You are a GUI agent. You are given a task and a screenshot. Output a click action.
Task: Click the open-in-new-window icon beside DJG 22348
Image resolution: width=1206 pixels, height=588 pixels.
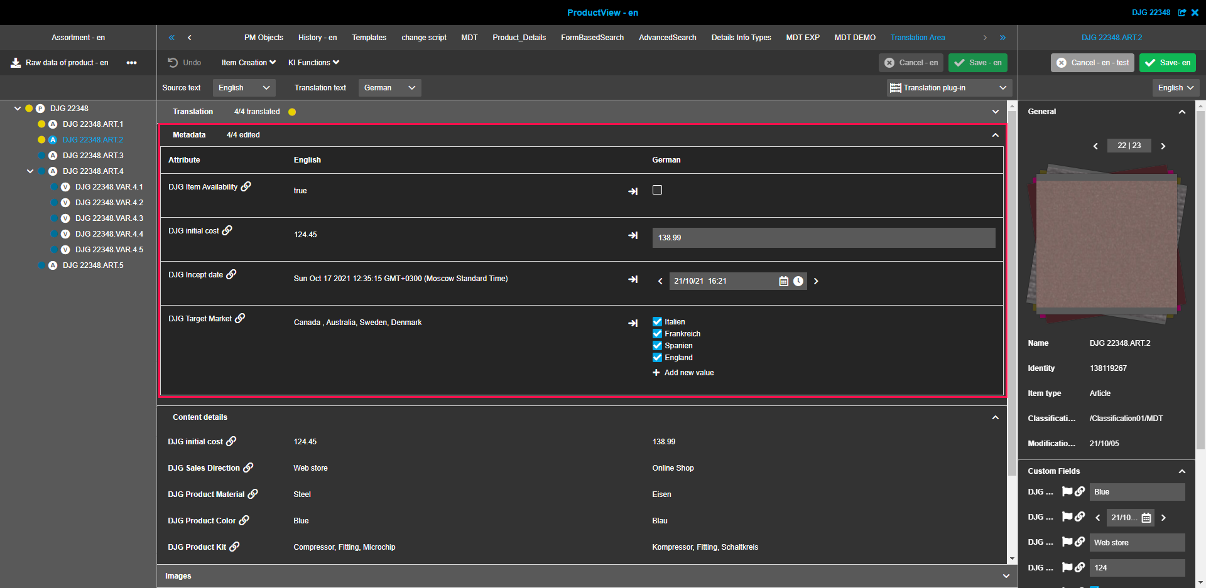(x=1182, y=13)
